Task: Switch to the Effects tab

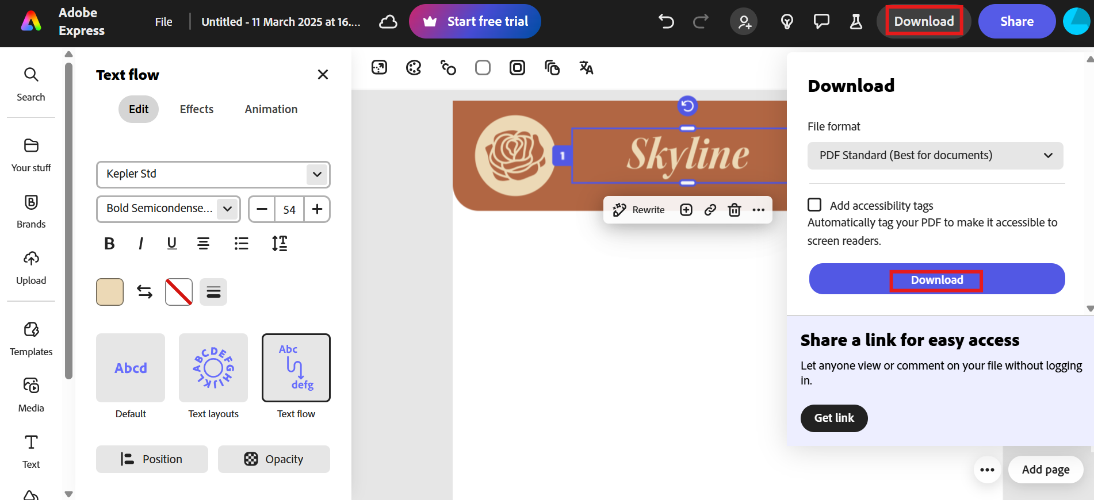Action: [196, 109]
